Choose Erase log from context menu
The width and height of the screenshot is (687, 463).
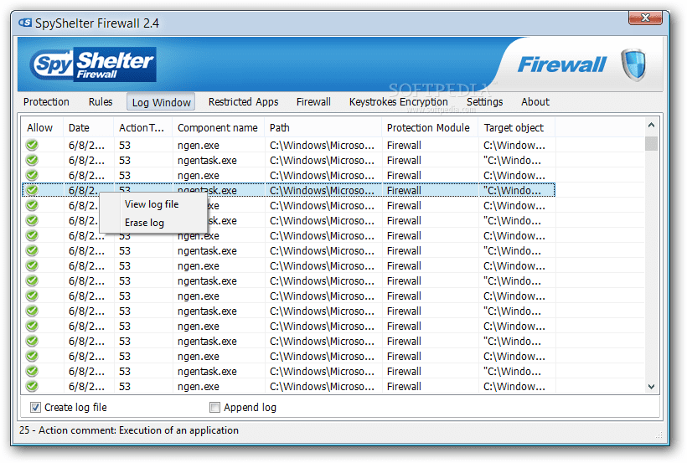[x=145, y=223]
